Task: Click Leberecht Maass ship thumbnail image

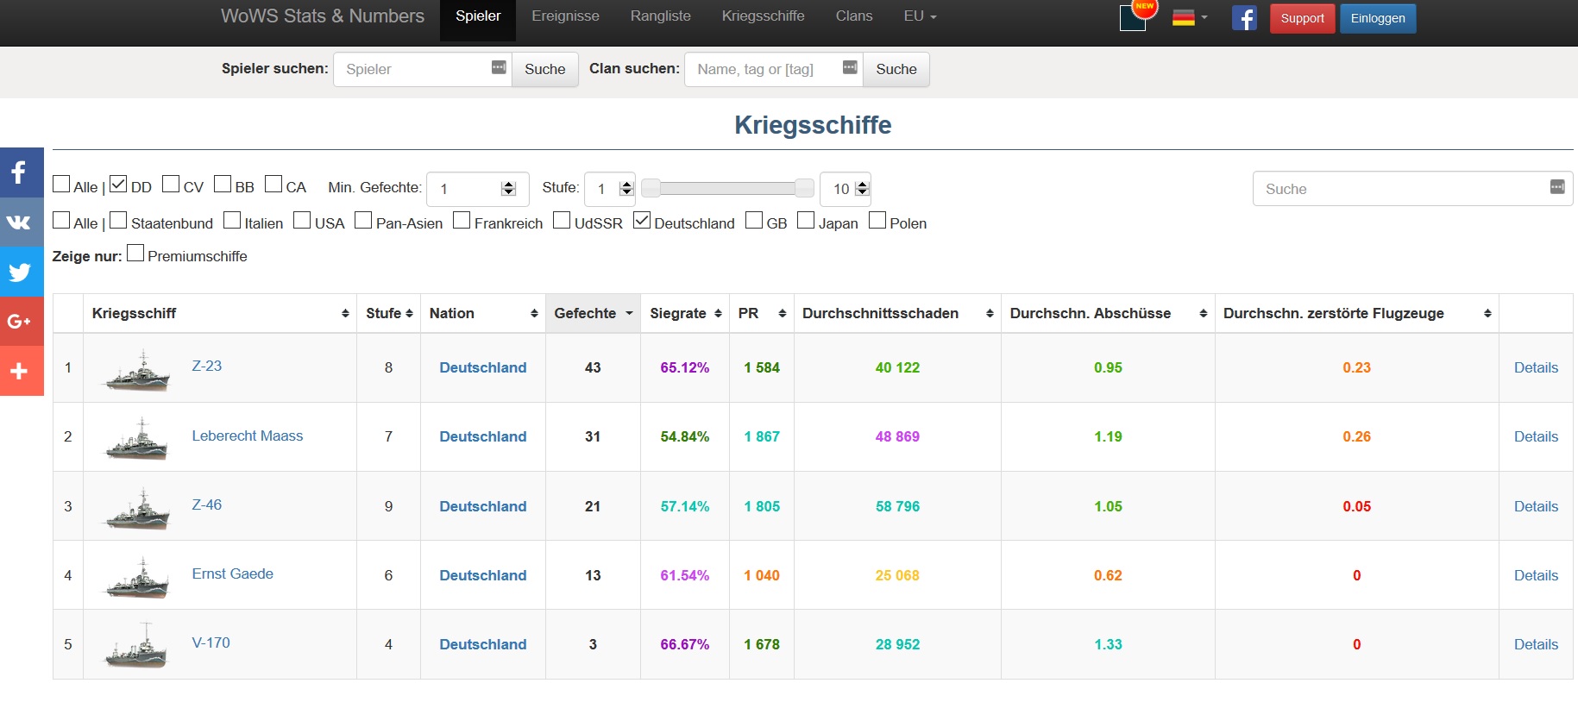Action: [x=137, y=438]
